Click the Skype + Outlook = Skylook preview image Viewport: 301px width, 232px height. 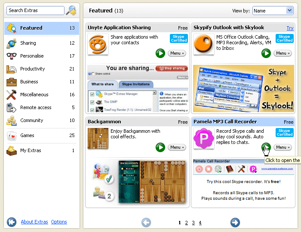coord(243,89)
